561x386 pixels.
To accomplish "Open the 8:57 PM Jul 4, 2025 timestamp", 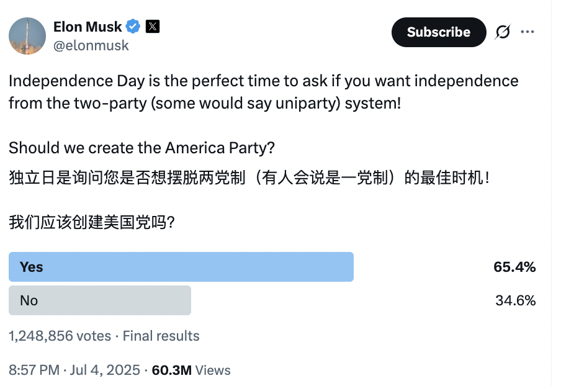I will coord(74,370).
